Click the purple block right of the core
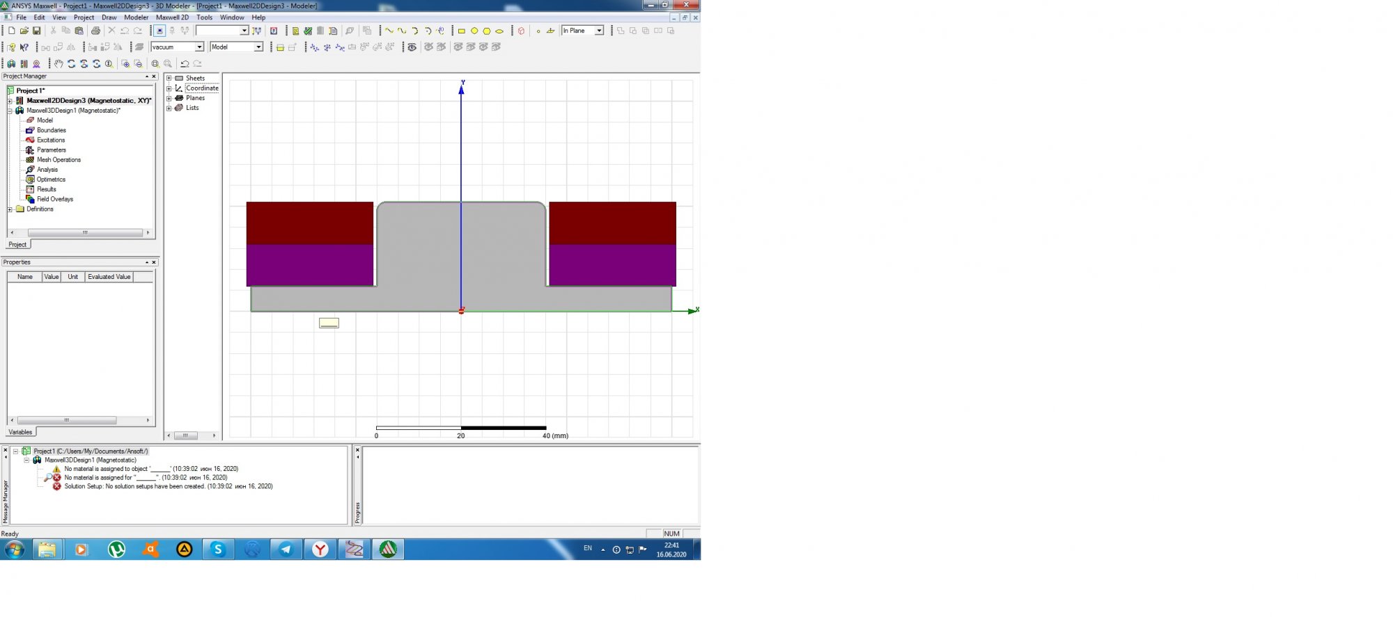Viewport: 1393px width, 617px height. [x=612, y=265]
